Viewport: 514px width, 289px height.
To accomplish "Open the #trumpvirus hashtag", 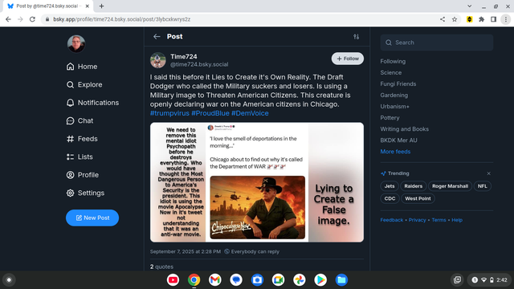I will point(169,113).
